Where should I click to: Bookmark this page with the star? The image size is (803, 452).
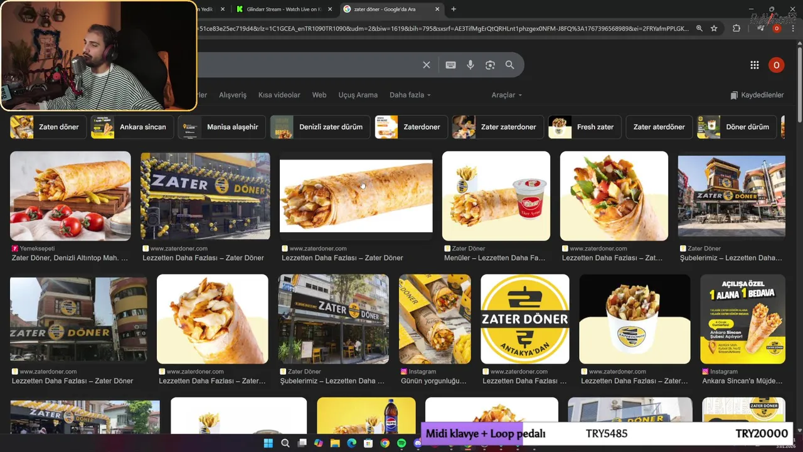(714, 28)
